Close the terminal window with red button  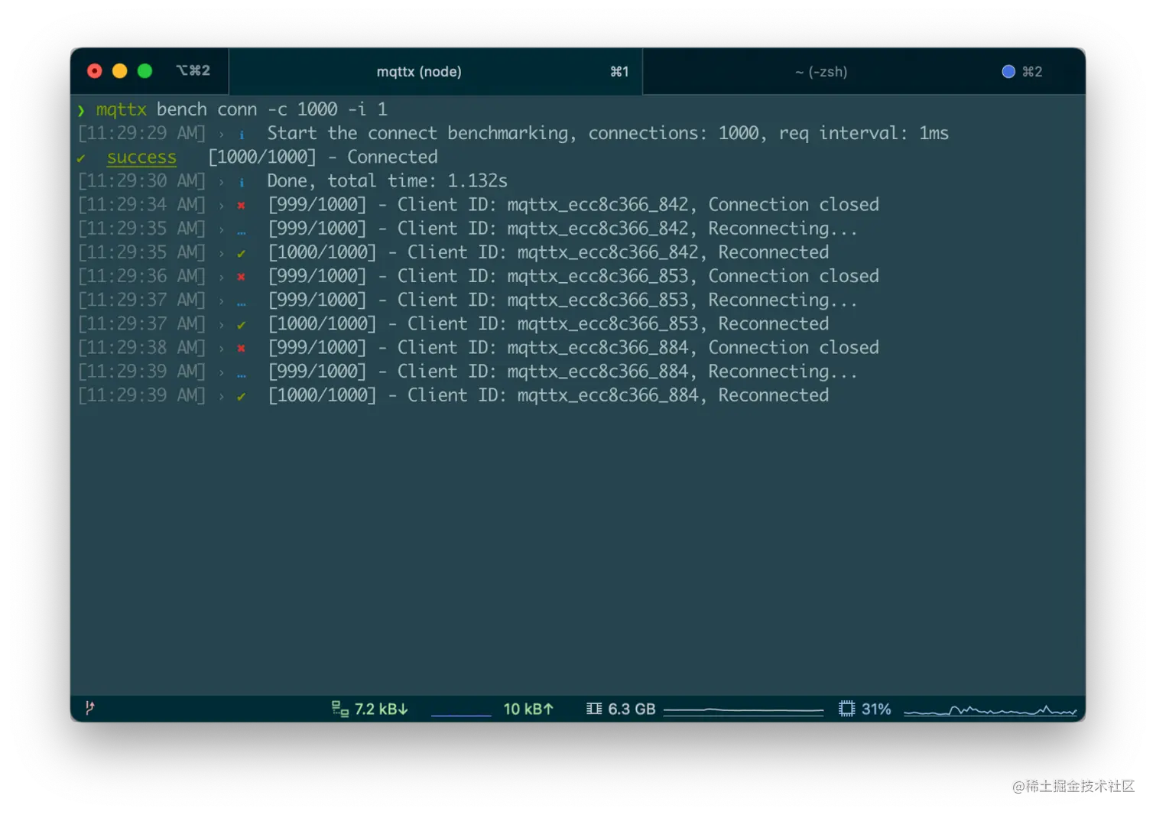coord(95,71)
